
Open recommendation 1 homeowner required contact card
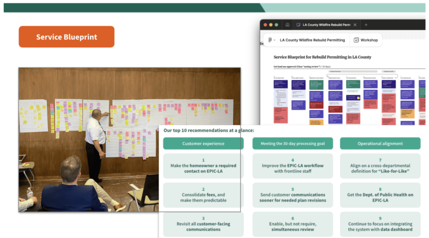[x=203, y=166]
